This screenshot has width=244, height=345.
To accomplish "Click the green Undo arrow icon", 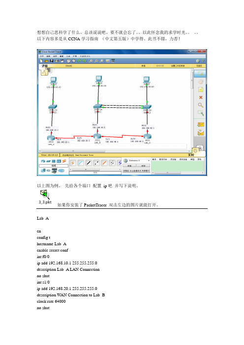I will tap(79, 61).
